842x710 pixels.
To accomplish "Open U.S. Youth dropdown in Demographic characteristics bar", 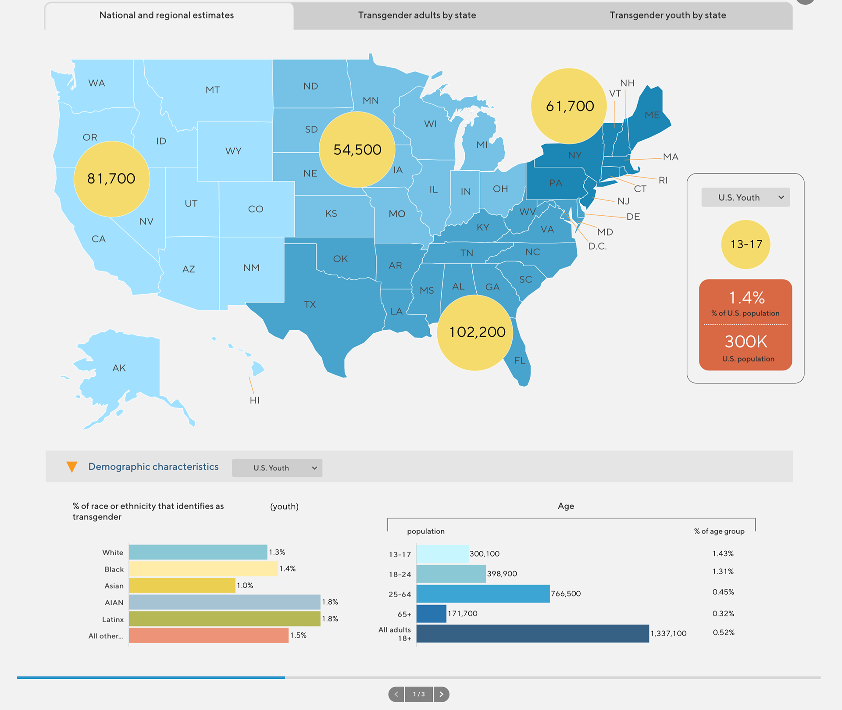I will [277, 468].
